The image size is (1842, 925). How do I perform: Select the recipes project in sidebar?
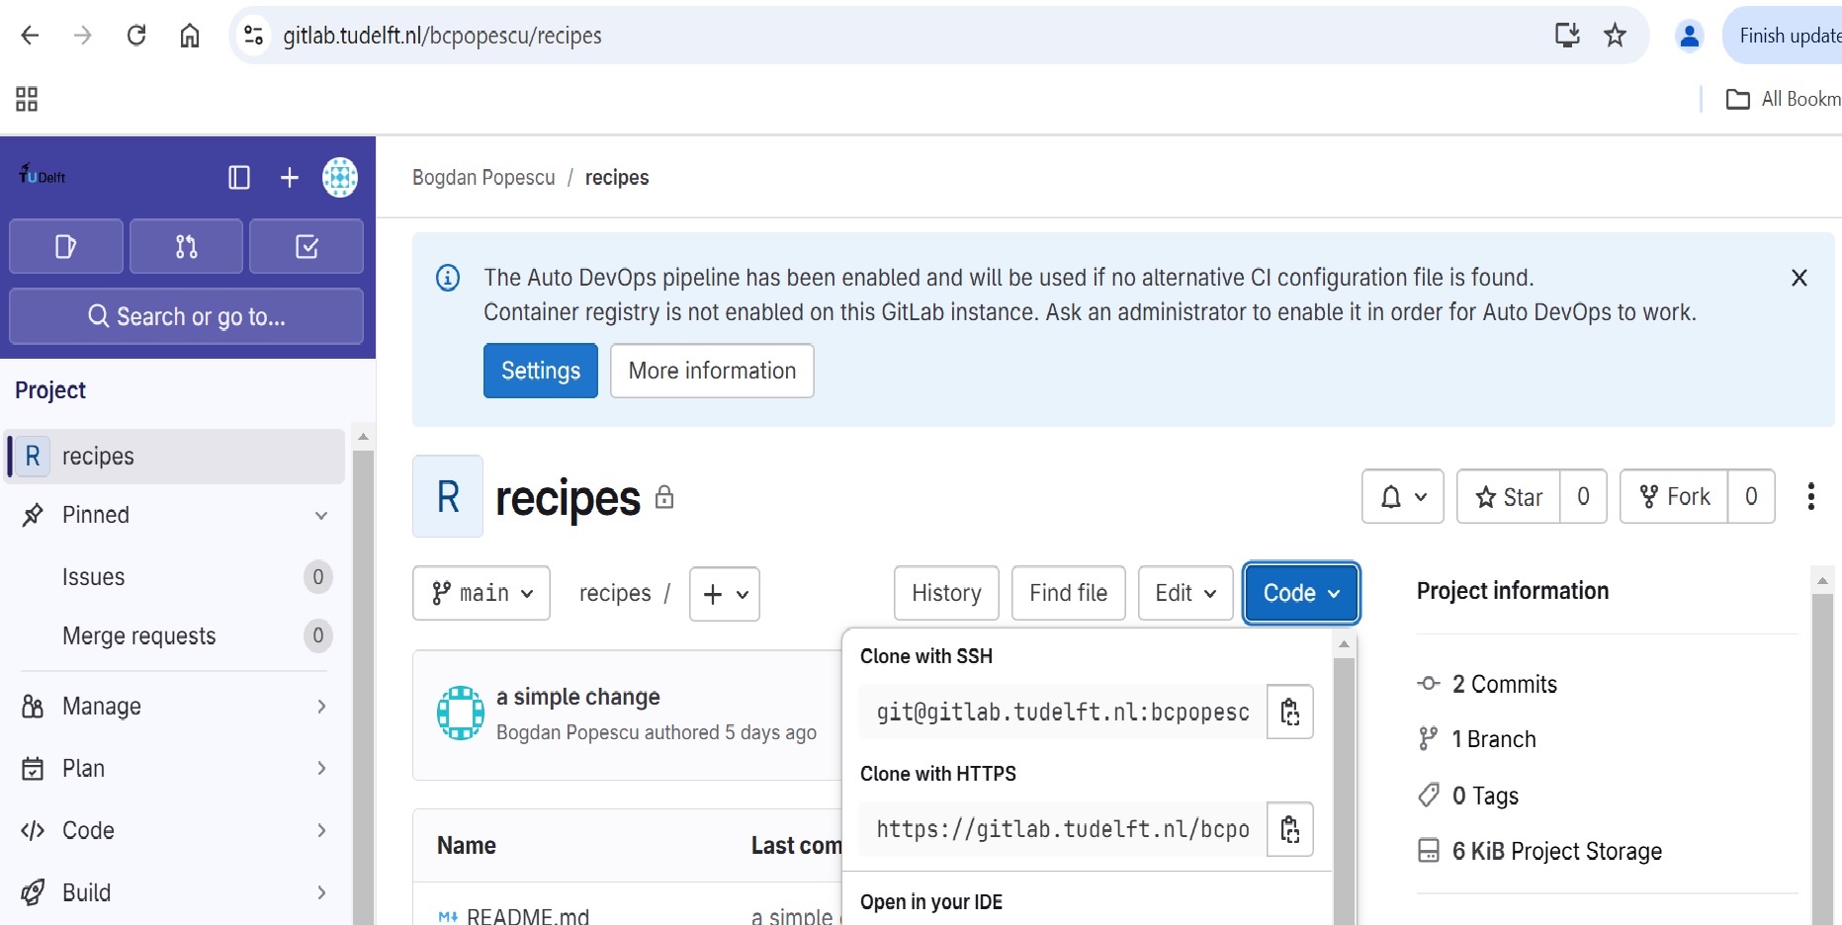coord(176,456)
